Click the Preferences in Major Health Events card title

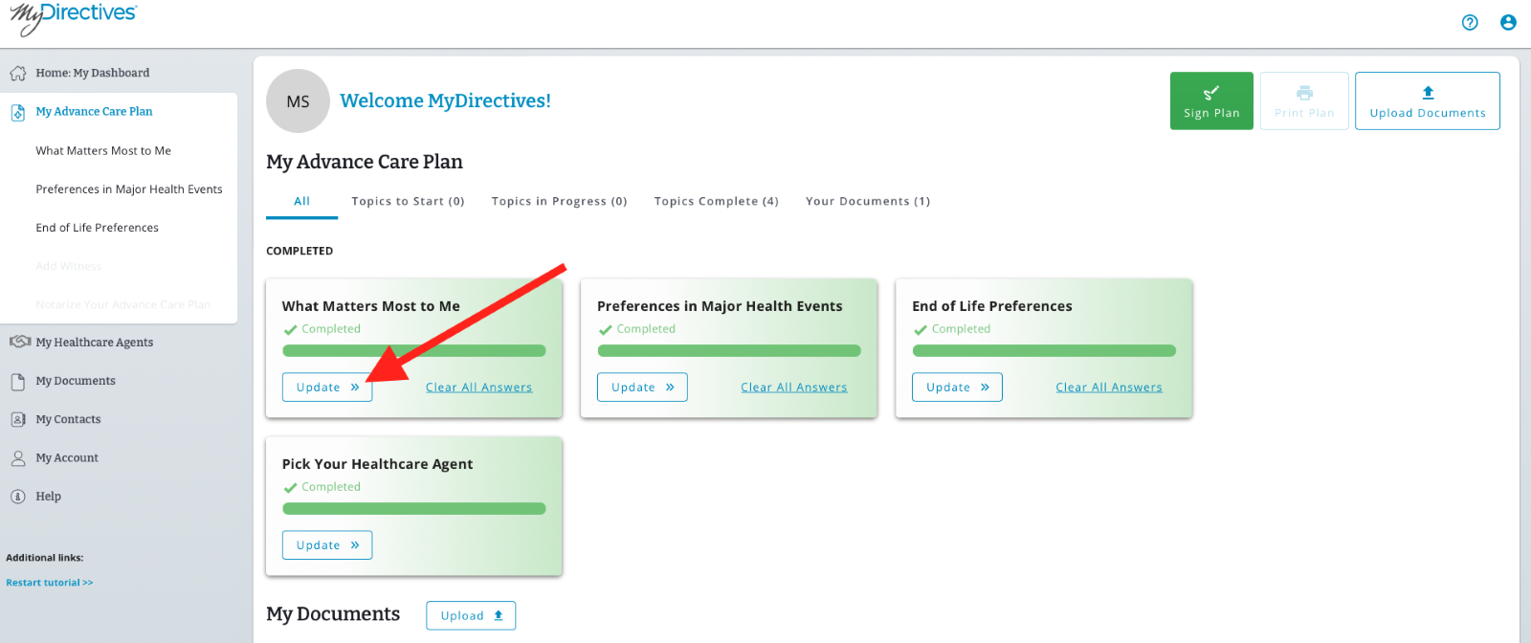(720, 306)
